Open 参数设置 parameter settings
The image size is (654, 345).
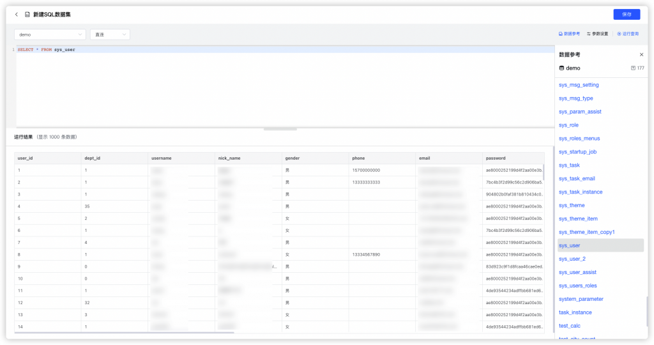[x=597, y=34]
